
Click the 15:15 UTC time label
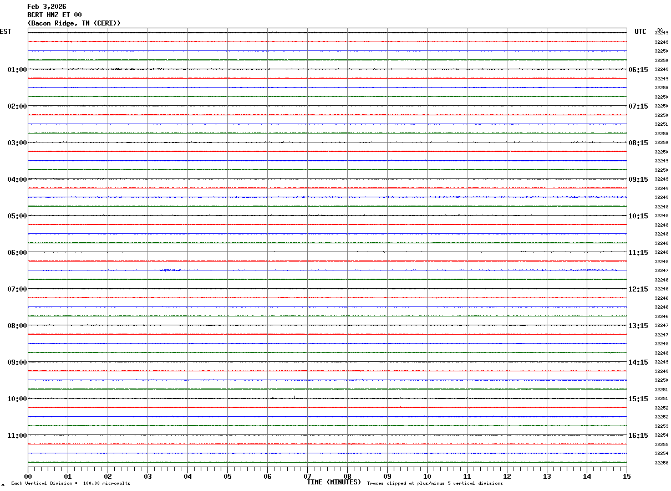(x=638, y=399)
